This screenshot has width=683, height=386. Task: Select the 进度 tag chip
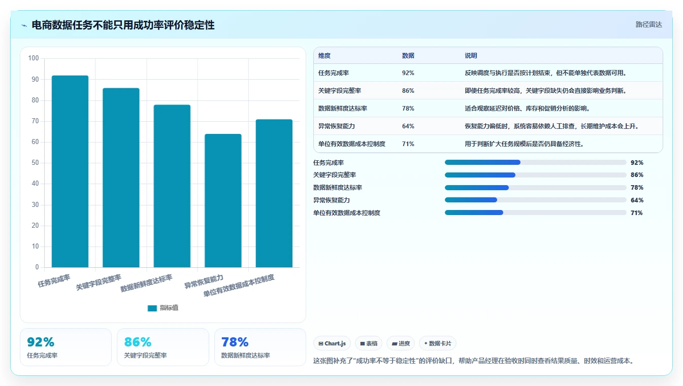tap(401, 343)
